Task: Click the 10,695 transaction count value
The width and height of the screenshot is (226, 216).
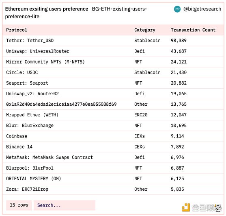Action: [179, 126]
